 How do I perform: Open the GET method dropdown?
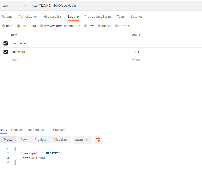click(x=14, y=6)
